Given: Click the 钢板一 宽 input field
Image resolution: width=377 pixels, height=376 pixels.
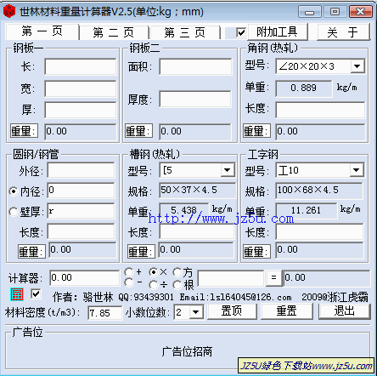Looking at the screenshot, I should click(81, 88).
